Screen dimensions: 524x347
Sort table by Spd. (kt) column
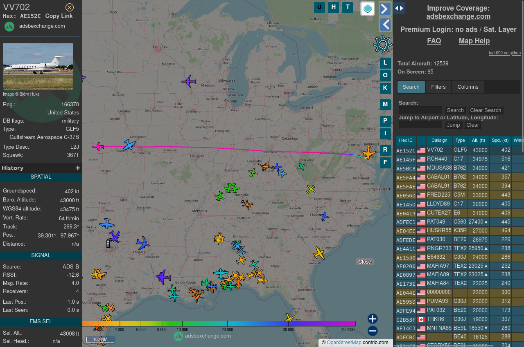[x=500, y=141]
